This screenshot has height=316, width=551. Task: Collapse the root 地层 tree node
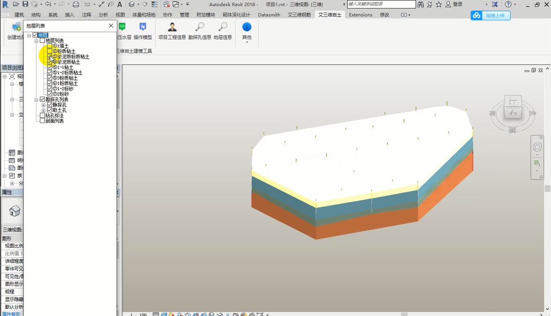(29, 35)
